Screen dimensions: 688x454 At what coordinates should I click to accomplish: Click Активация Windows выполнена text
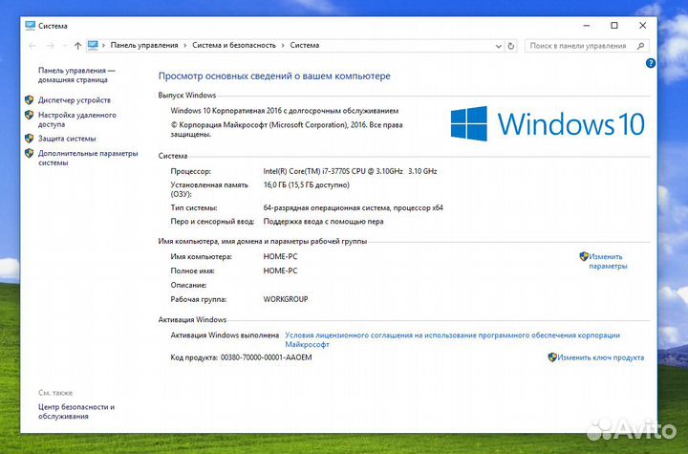[x=225, y=335]
